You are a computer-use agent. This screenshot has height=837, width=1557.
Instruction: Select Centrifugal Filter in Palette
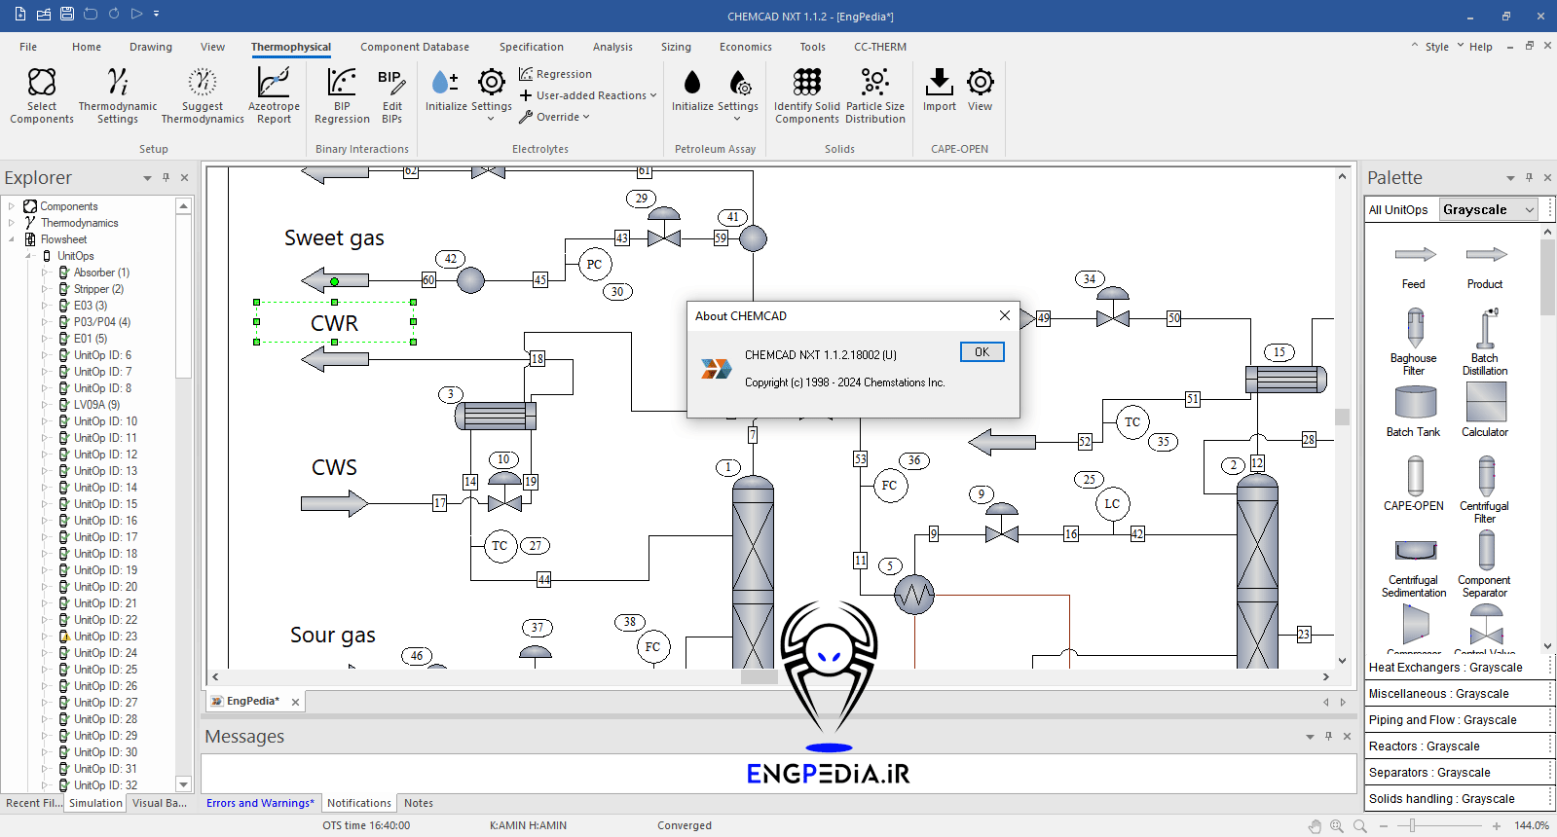point(1485,490)
